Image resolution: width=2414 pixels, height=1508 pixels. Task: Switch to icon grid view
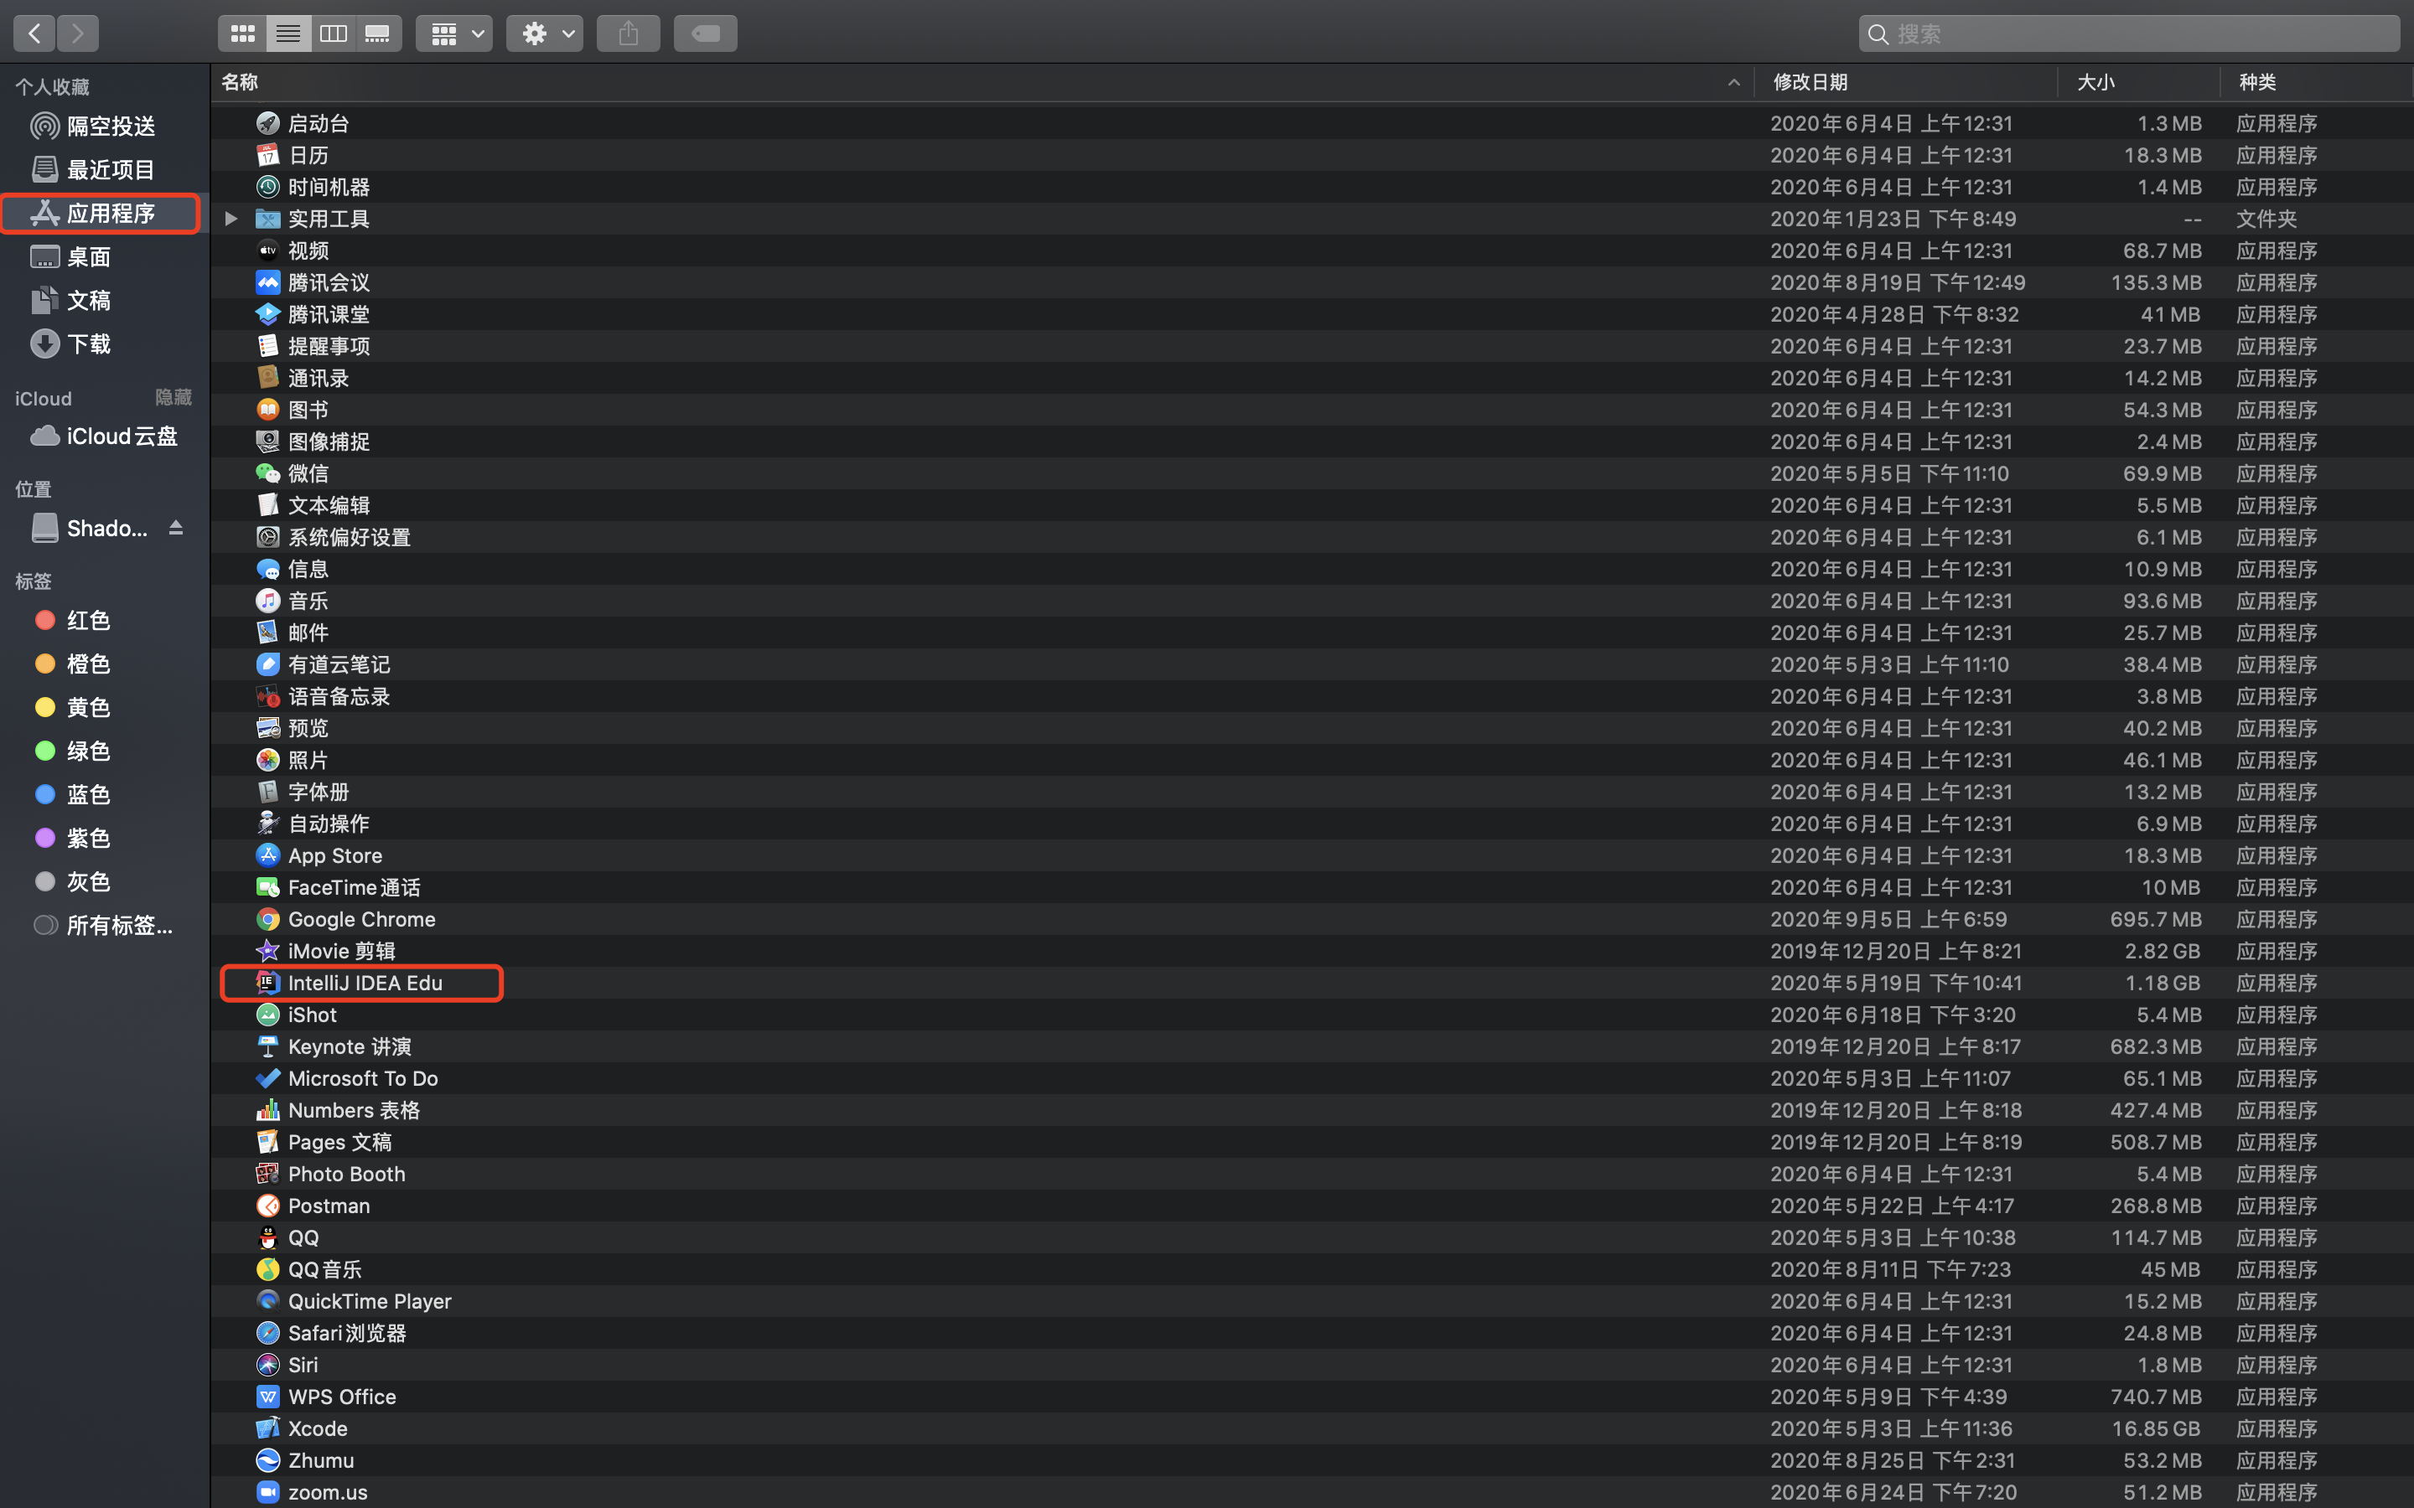pos(242,33)
